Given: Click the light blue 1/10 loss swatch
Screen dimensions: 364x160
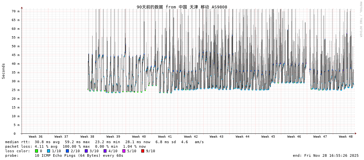Looking at the screenshot, I should 48,151.
